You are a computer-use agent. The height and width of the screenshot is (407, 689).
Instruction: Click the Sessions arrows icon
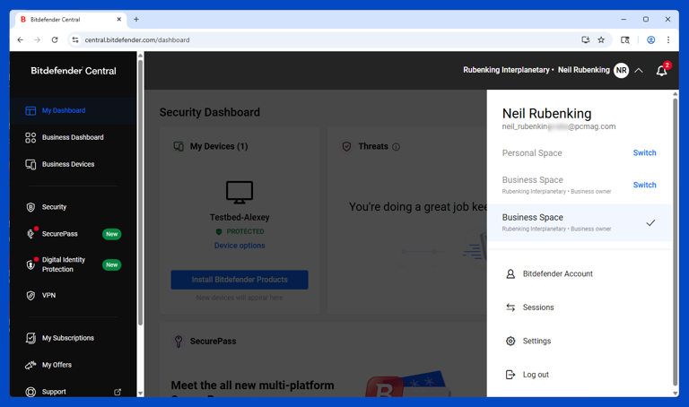[x=510, y=307]
